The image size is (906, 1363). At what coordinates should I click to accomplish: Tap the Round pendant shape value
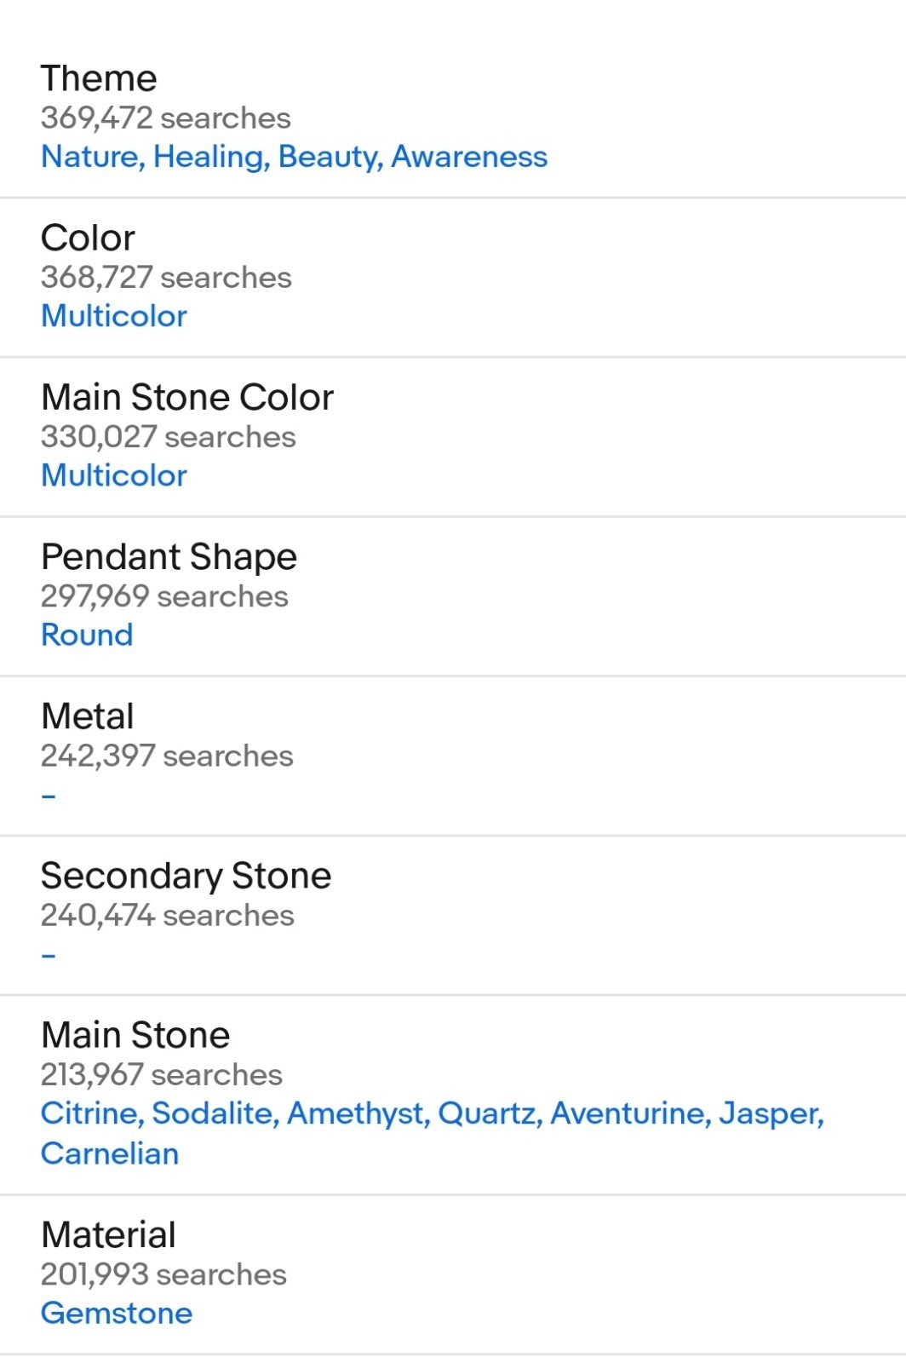pos(87,635)
